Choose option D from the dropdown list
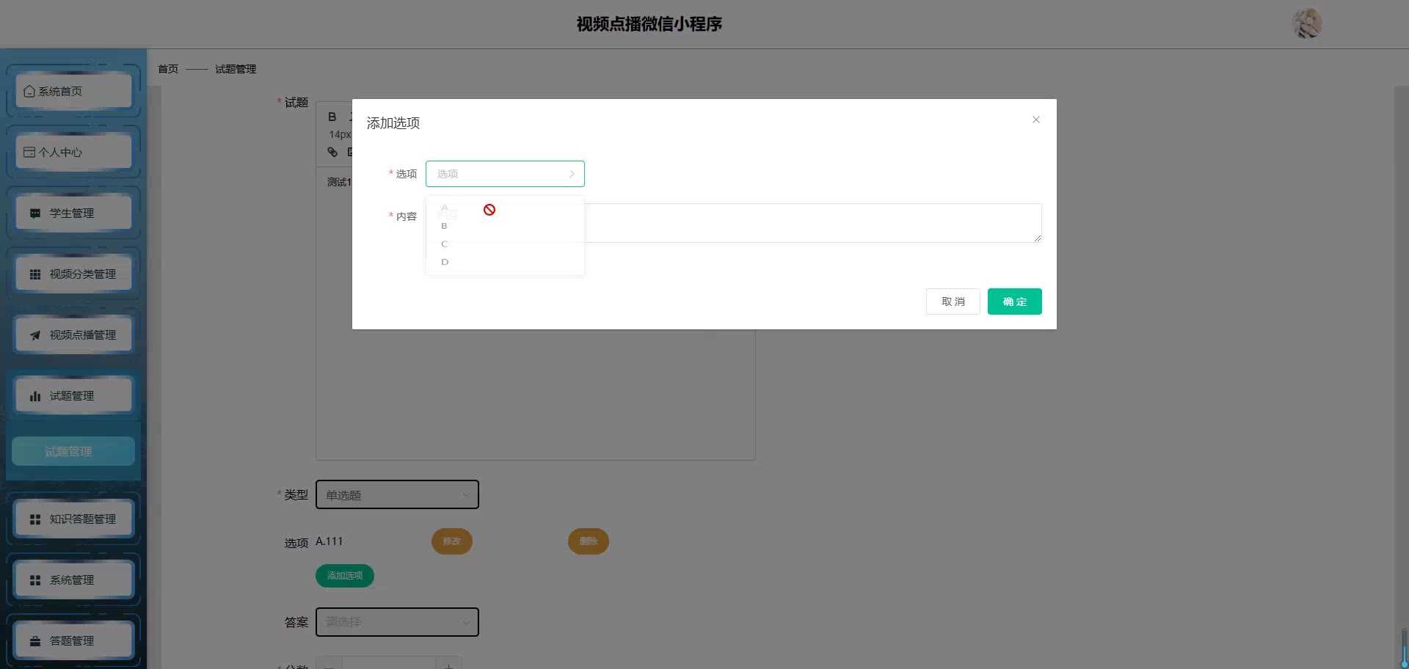The image size is (1409, 669). 505,262
